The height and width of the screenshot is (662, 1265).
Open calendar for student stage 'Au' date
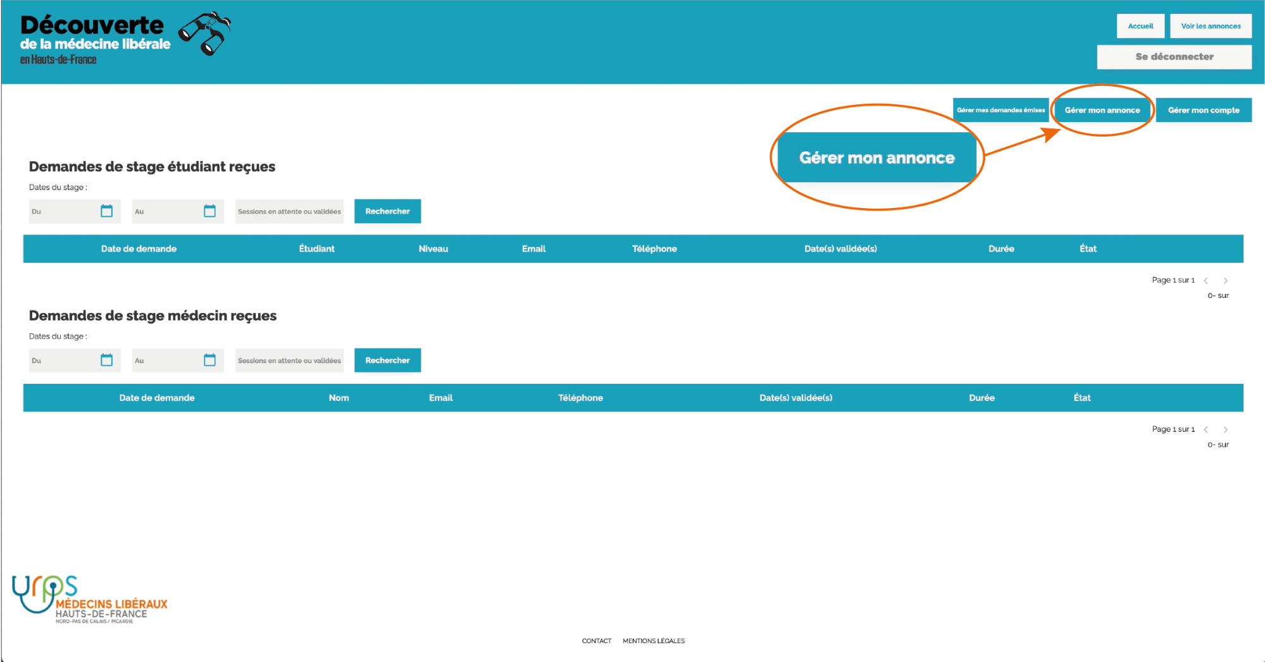(209, 211)
